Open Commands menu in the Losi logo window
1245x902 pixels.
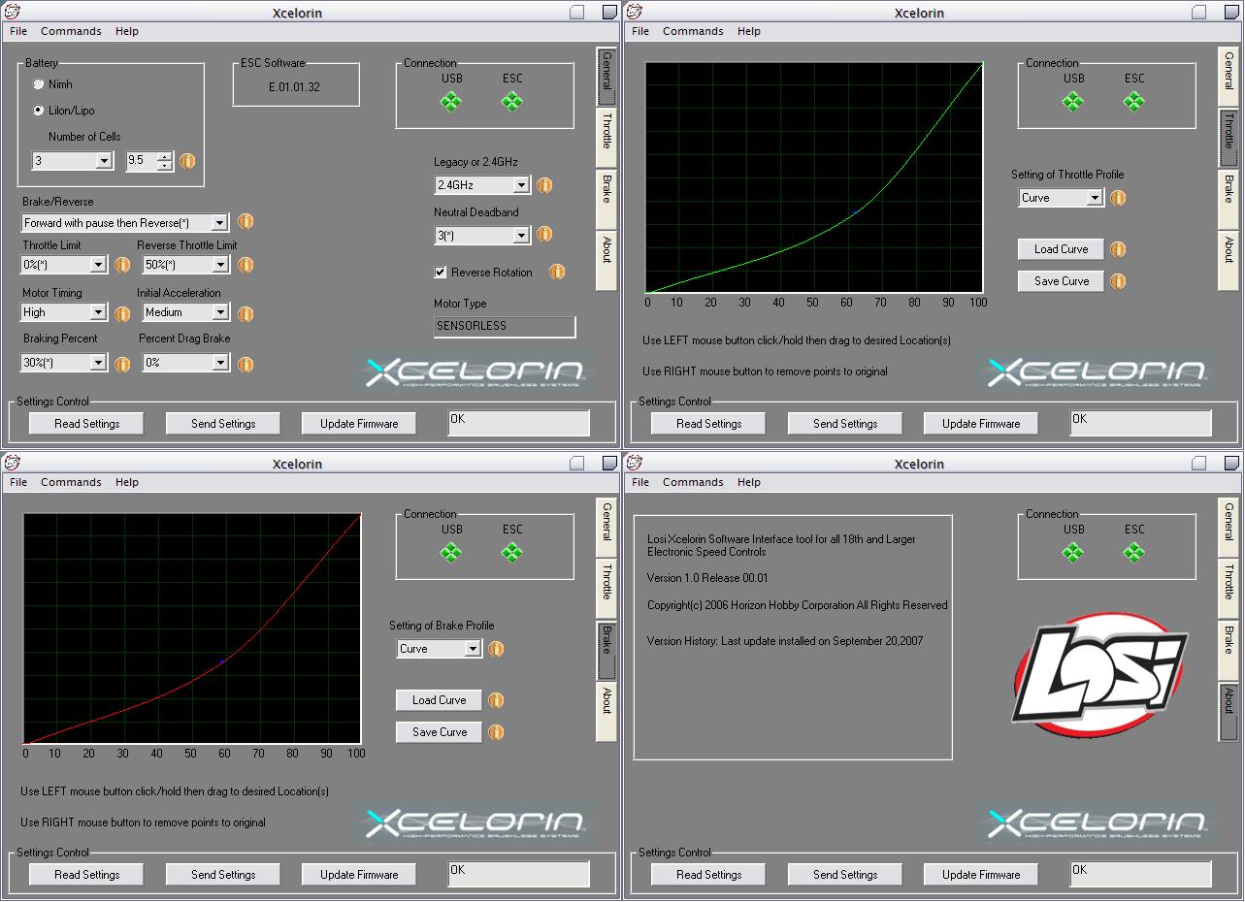click(693, 482)
